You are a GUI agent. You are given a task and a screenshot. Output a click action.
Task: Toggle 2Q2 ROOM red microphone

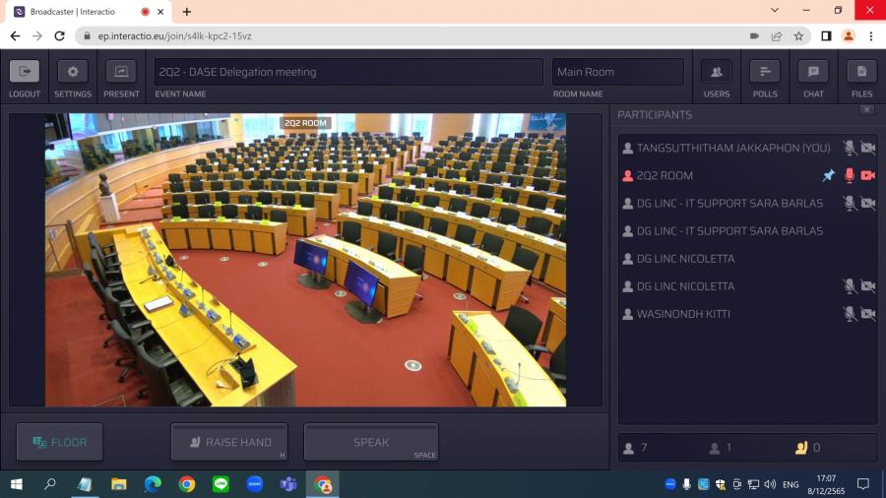click(x=850, y=175)
